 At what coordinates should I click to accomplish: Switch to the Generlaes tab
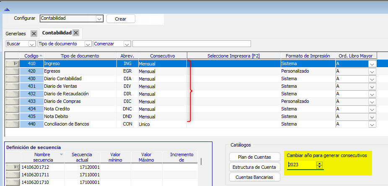[16, 33]
